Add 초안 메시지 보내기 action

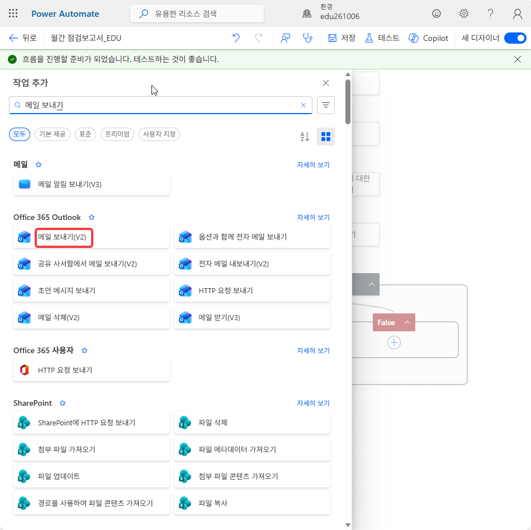(x=92, y=290)
